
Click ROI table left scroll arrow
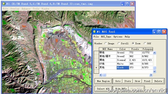point(101,75)
